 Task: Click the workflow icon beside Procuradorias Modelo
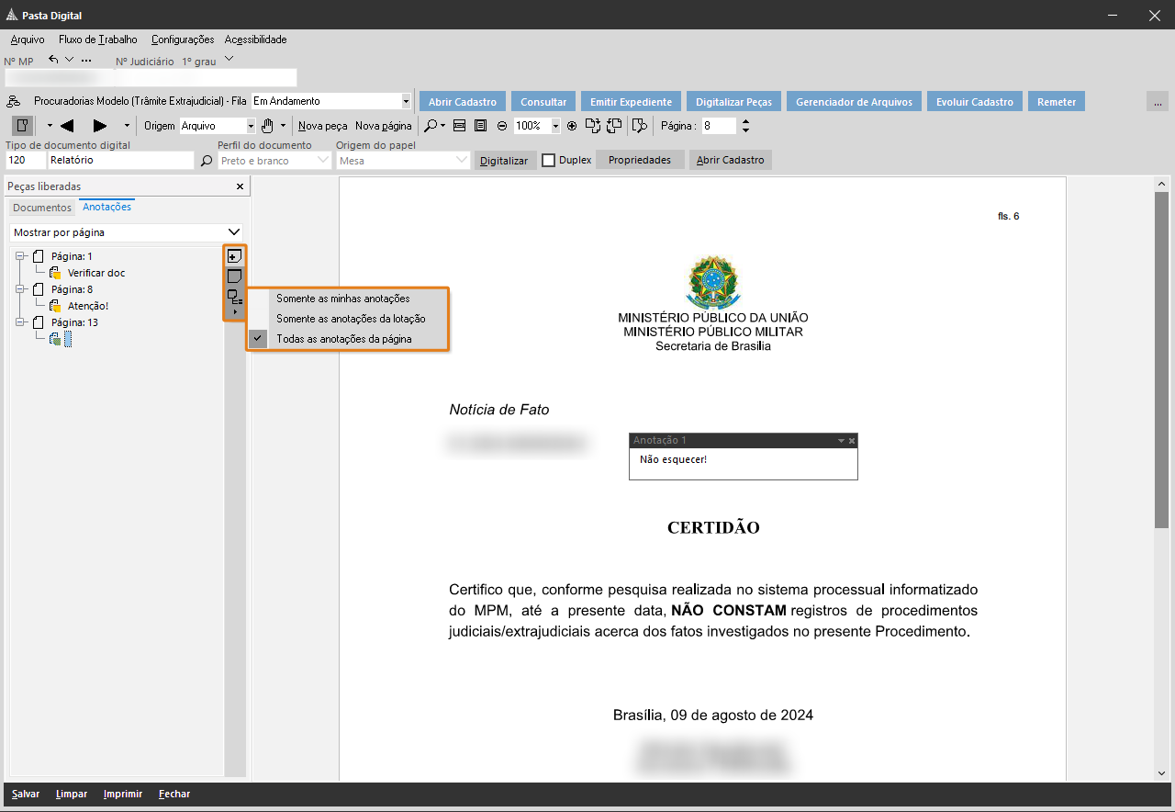pyautogui.click(x=14, y=102)
